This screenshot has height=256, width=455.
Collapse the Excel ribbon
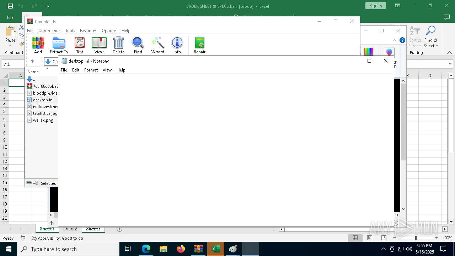pyautogui.click(x=449, y=53)
